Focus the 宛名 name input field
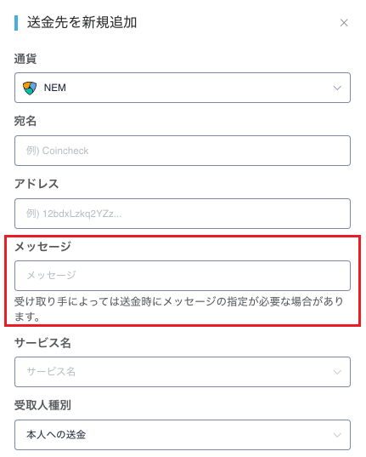The width and height of the screenshot is (366, 457). pos(183,151)
